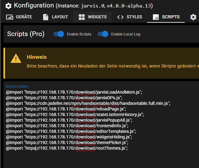The height and width of the screenshot is (168, 199).
Task: Click the Hinweis notice heading
Action: 36,57
